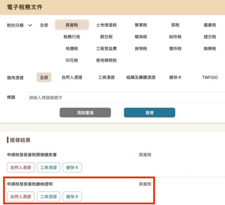The height and width of the screenshot is (205, 225).
Task: Filter by TWFIDO credential
Action: pyautogui.click(x=210, y=77)
